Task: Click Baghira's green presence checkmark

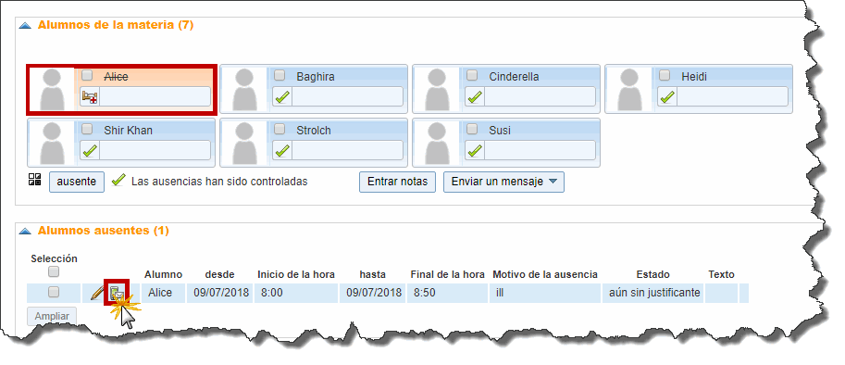Action: coord(282,97)
